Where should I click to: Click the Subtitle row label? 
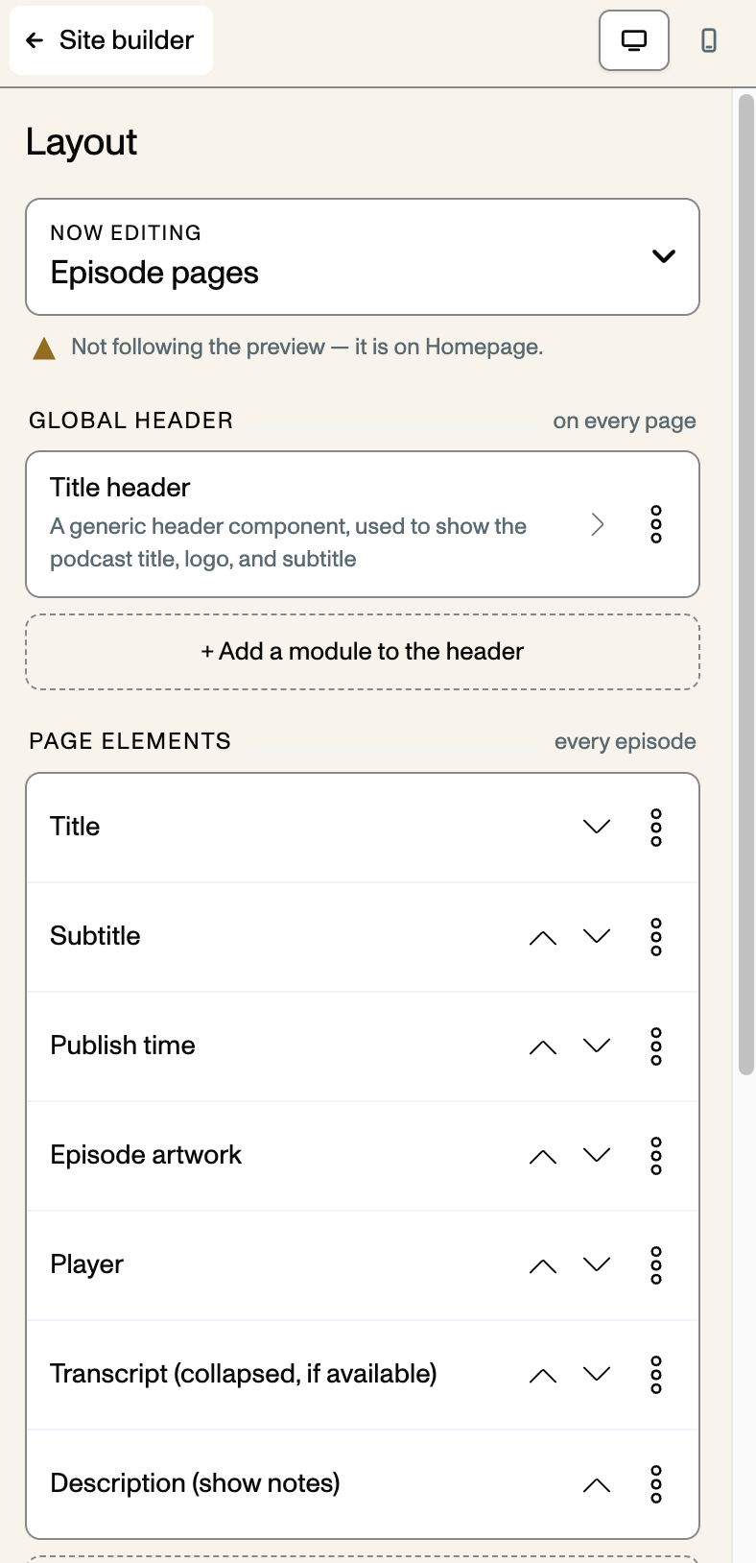coord(95,936)
